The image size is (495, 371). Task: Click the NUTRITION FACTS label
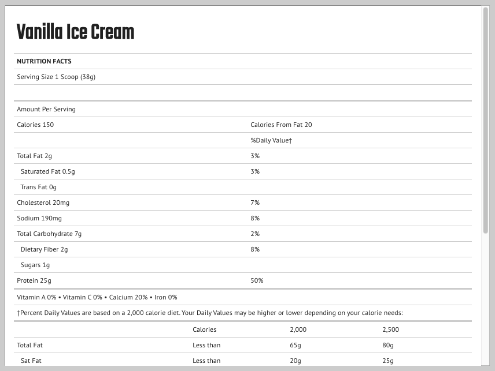tap(44, 61)
